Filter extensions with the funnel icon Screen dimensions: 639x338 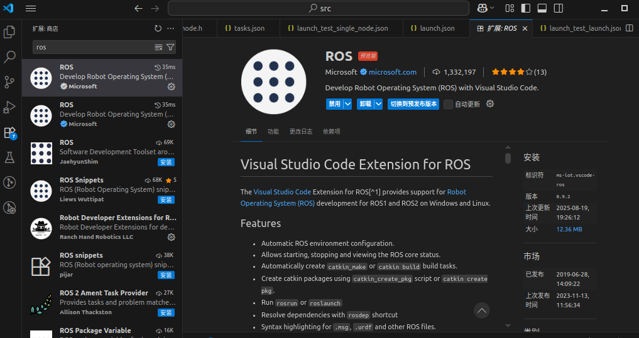pos(170,47)
